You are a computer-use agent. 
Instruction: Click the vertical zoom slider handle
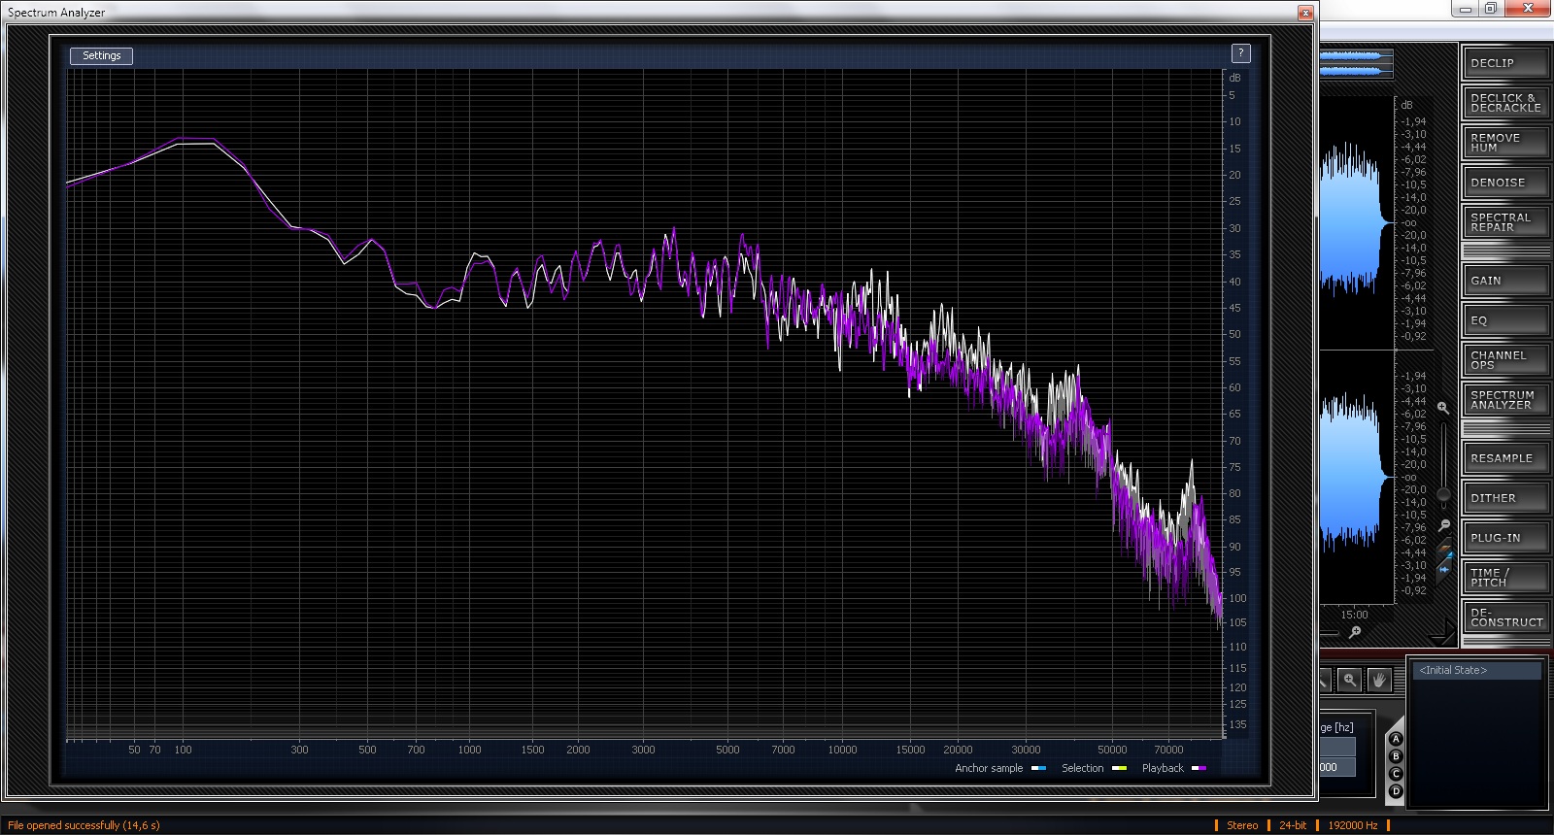tap(1444, 496)
